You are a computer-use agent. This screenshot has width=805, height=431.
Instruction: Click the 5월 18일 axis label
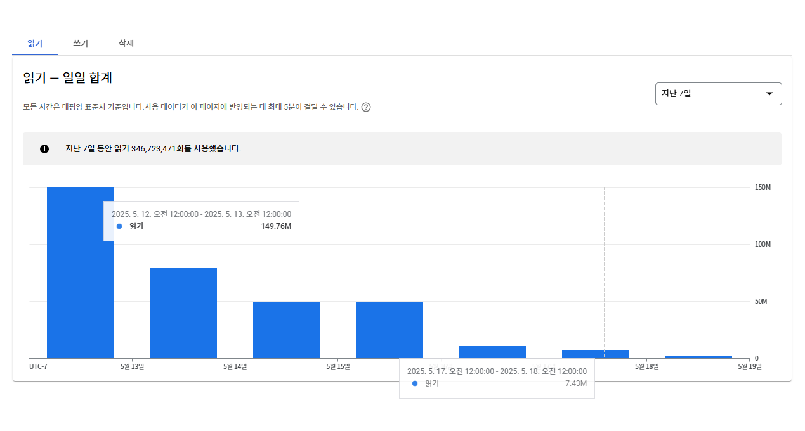647,366
